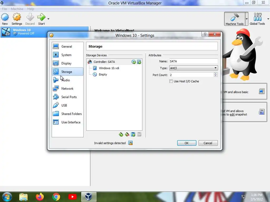Select the Empty optical drive entry
Image resolution: width=270 pixels, height=202 pixels.
[x=103, y=74]
